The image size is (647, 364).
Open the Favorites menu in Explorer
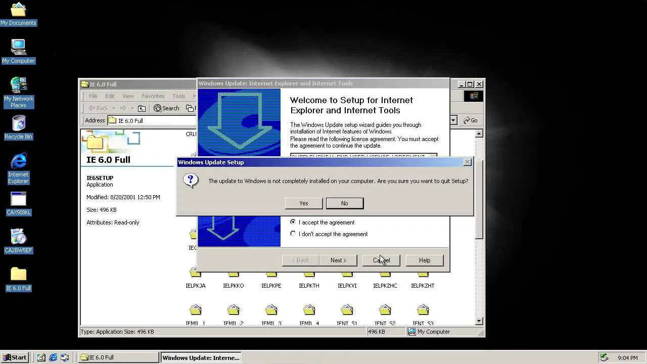[x=153, y=96]
